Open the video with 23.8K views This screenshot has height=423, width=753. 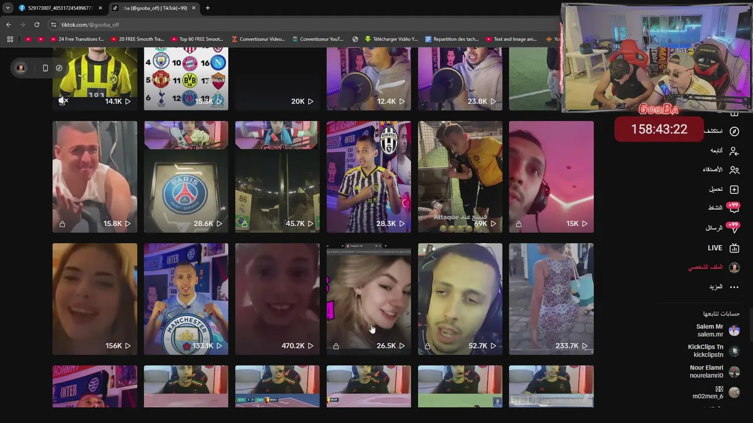tap(460, 79)
